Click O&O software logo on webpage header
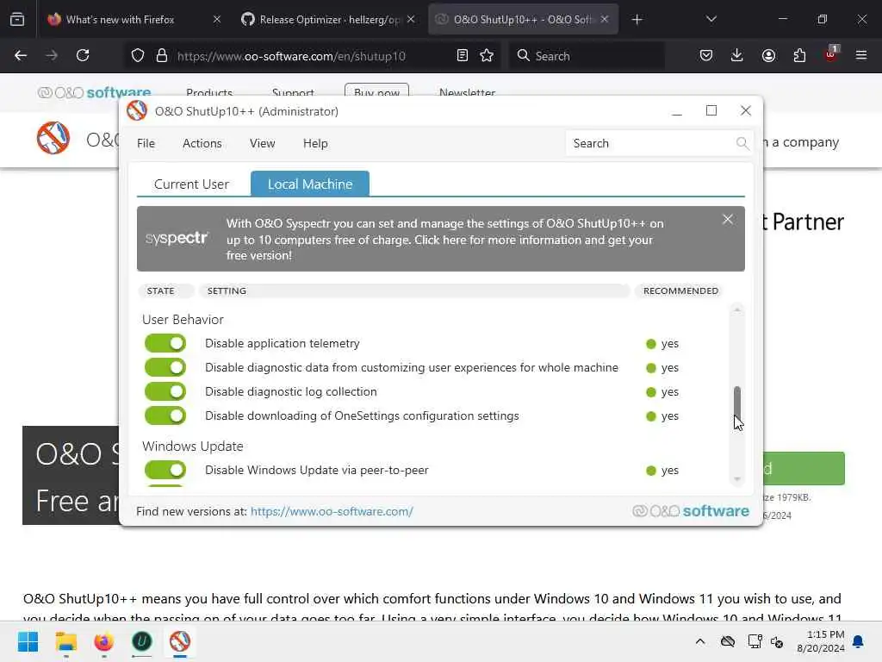 94,92
